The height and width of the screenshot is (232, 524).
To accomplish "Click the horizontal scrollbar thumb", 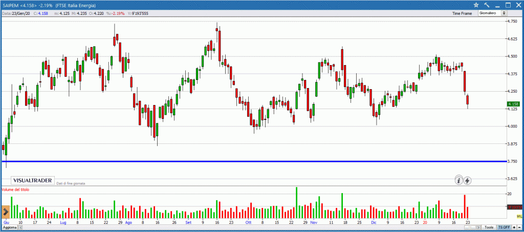I will coord(470,227).
